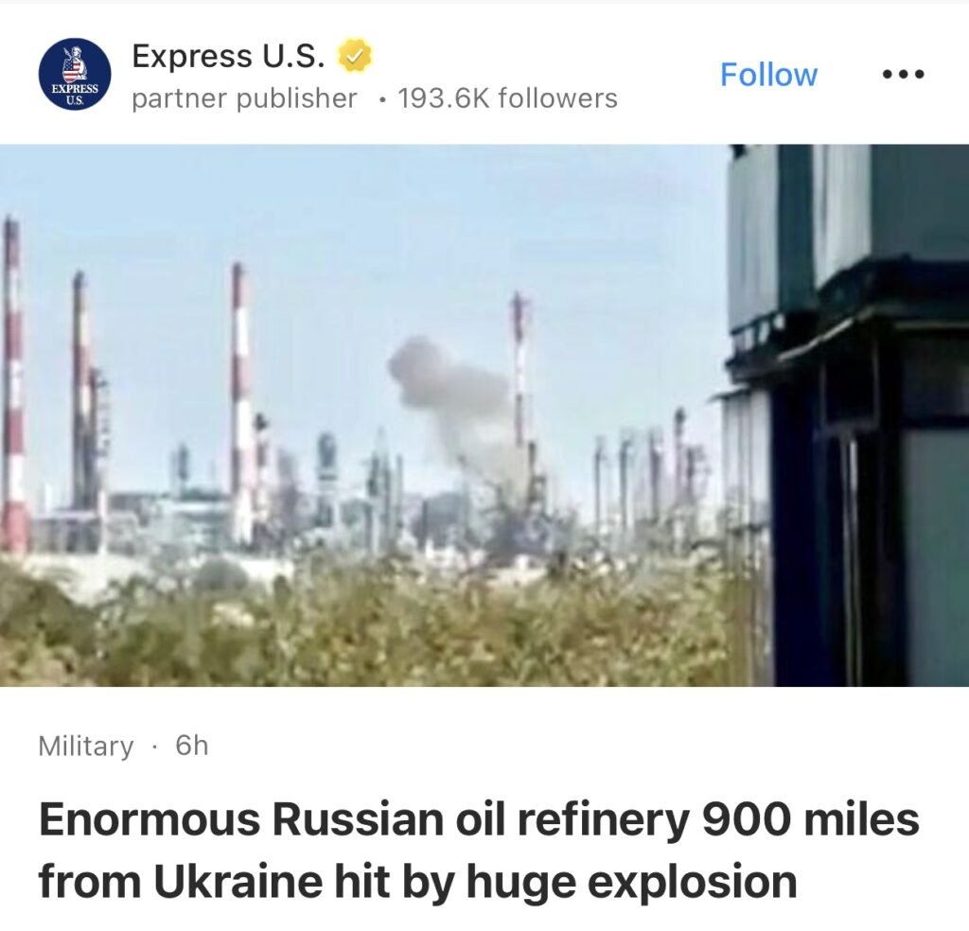Tap the Express U.S. shield emblem avatar
Screen dimensions: 969x931
(75, 75)
